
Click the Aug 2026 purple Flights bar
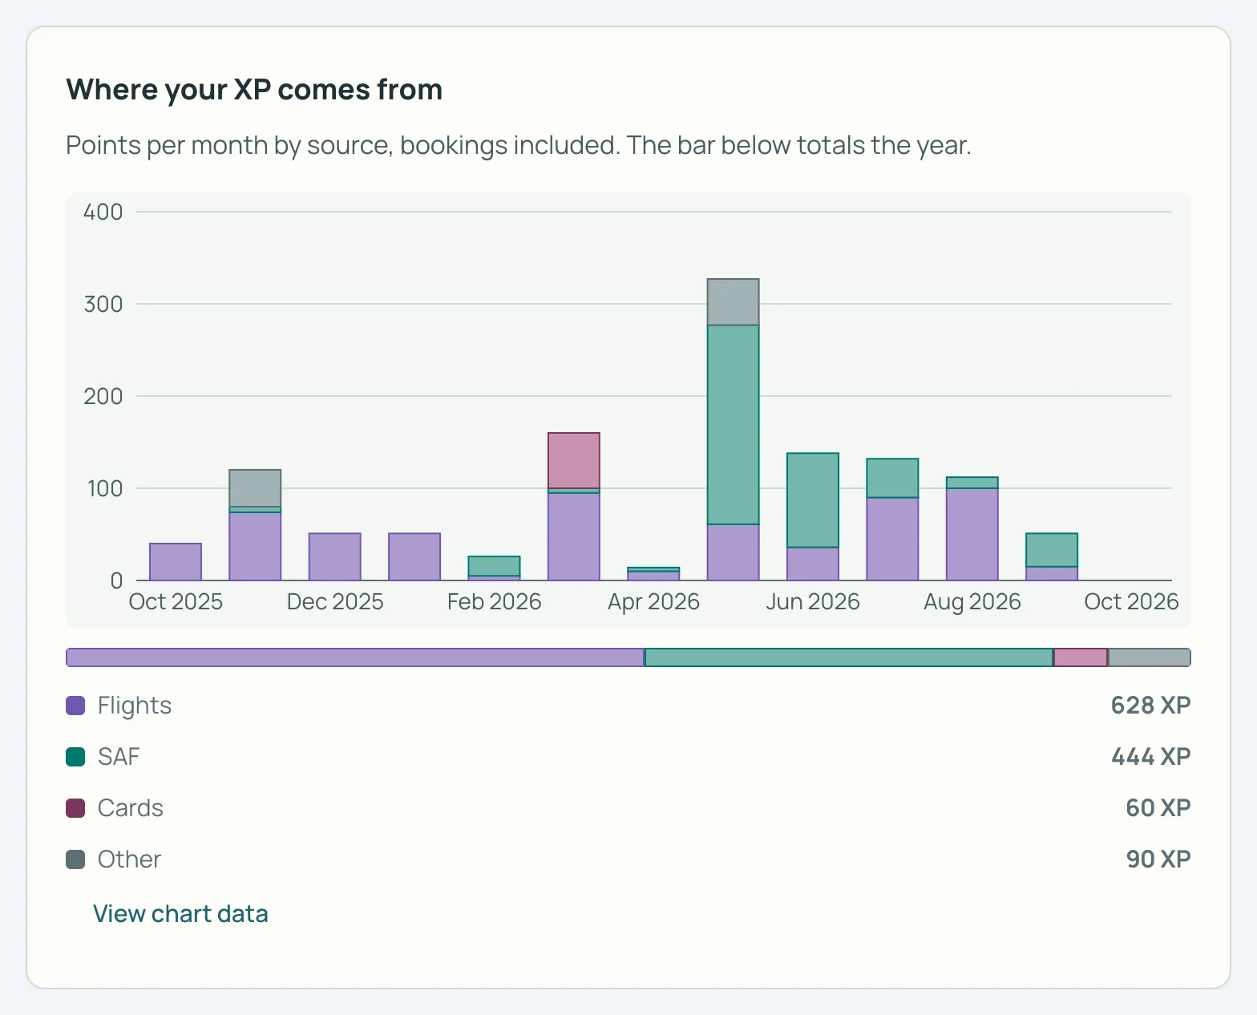(972, 534)
